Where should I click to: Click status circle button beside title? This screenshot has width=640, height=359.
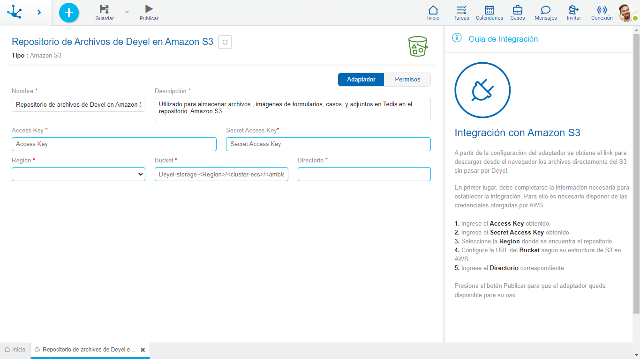point(225,42)
